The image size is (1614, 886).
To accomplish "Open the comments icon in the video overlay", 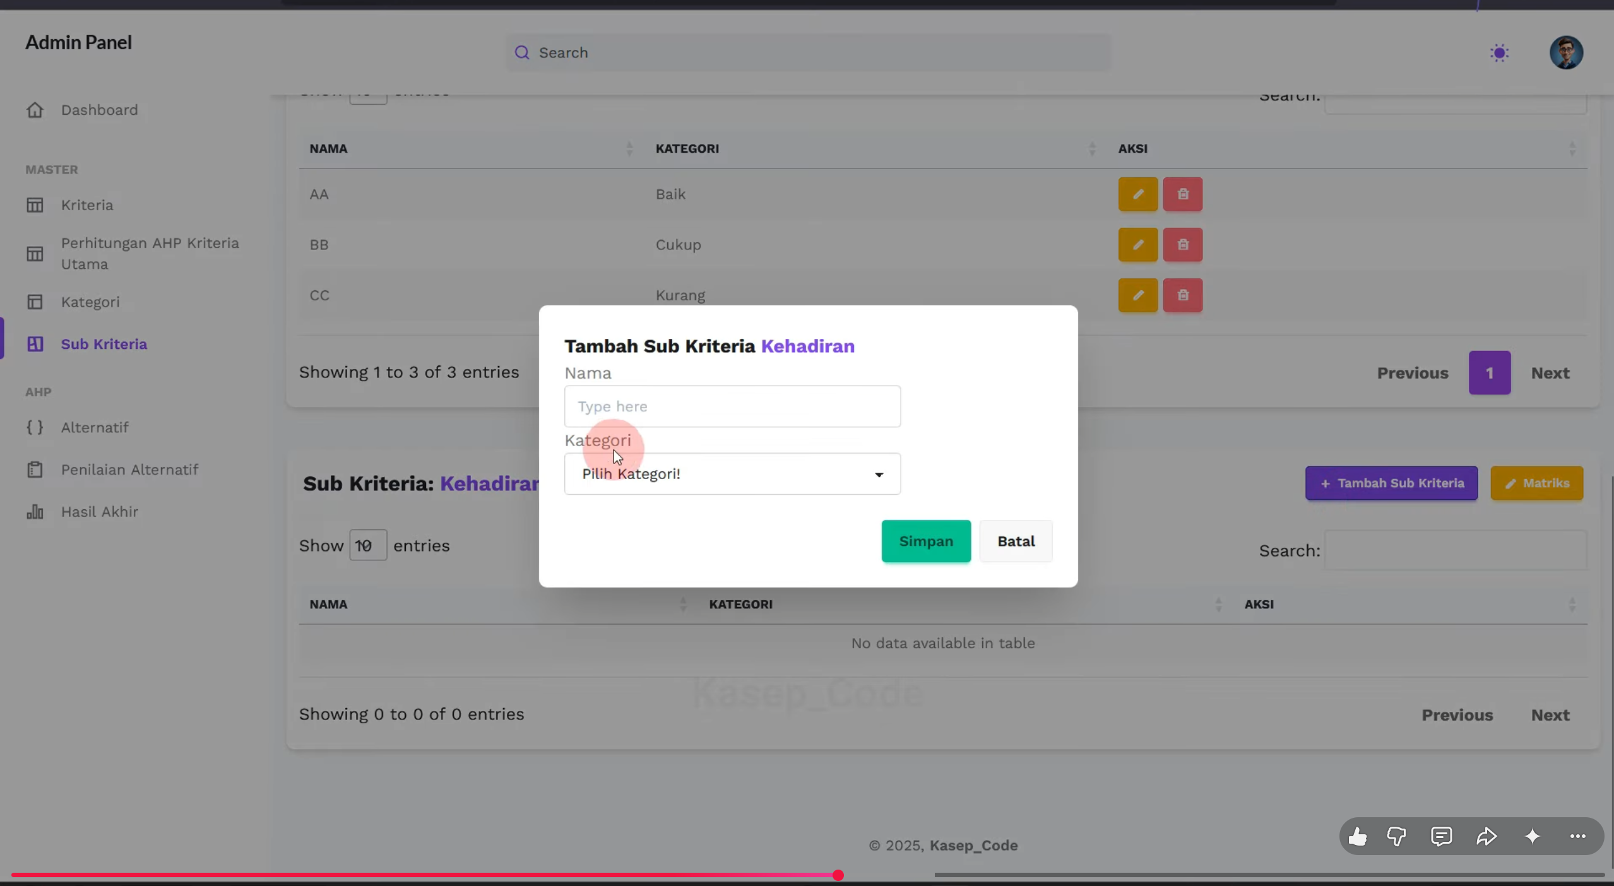I will pos(1442,837).
